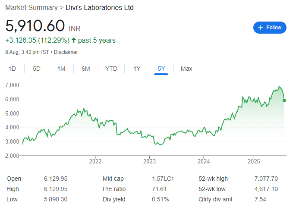
Task: Click the INR currency label
Action: (x=75, y=28)
